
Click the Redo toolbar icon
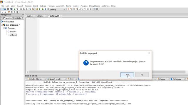(17, 9)
